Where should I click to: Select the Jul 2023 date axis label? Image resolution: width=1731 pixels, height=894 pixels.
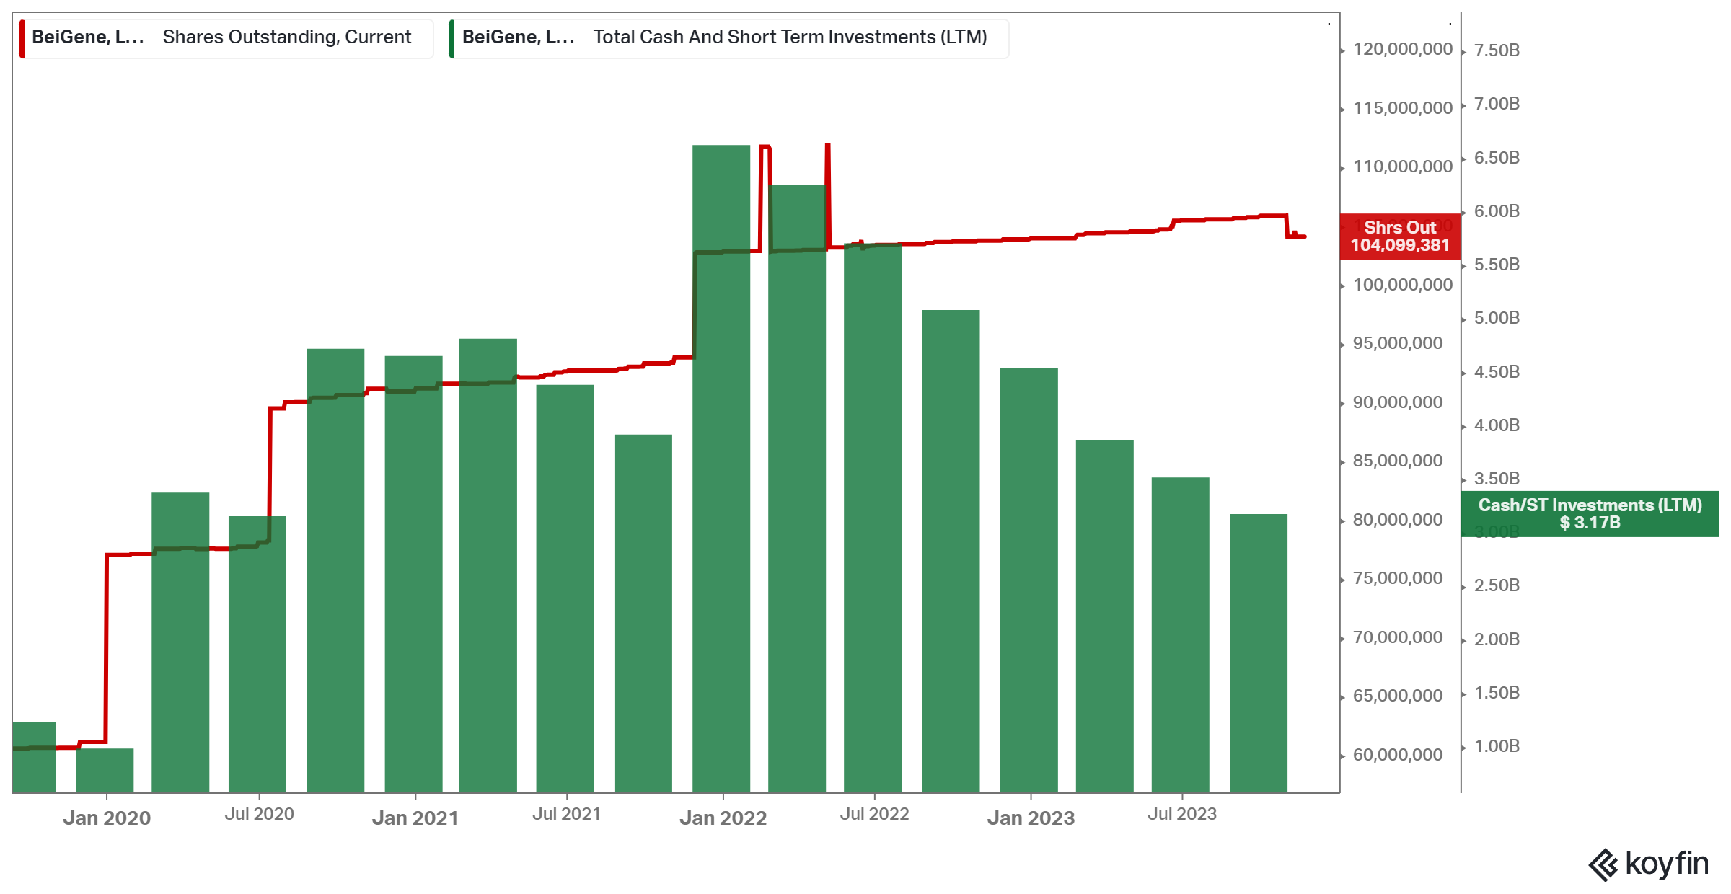coord(1181,813)
